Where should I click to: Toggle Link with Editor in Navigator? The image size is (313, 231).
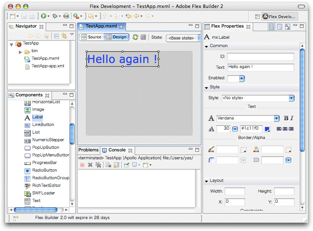pyautogui.click(x=64, y=36)
